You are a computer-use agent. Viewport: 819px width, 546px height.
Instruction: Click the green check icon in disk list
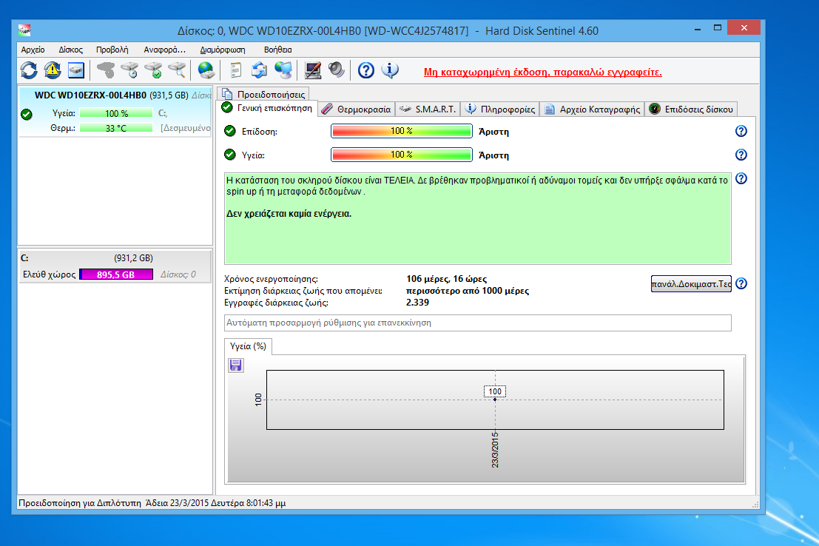[27, 115]
